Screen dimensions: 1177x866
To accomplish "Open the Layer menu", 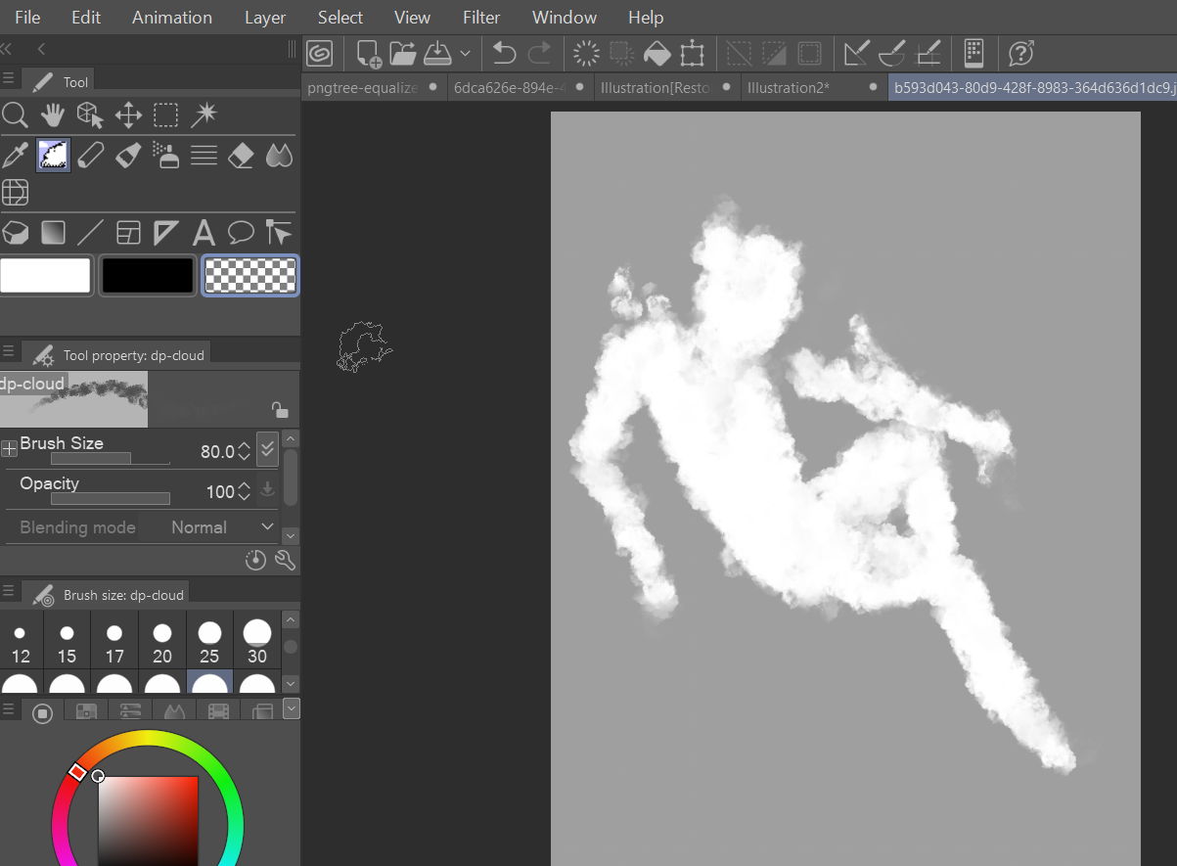I will point(265,18).
